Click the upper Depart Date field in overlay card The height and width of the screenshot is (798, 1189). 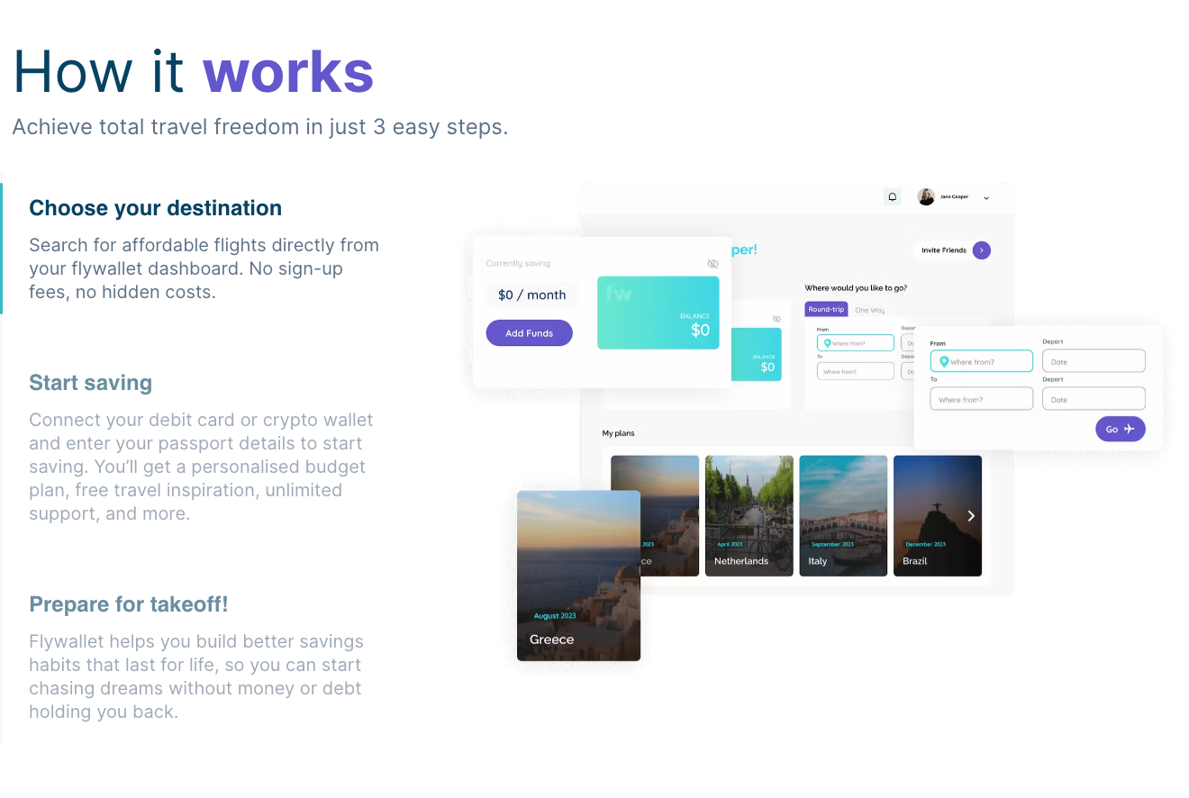pos(1094,361)
